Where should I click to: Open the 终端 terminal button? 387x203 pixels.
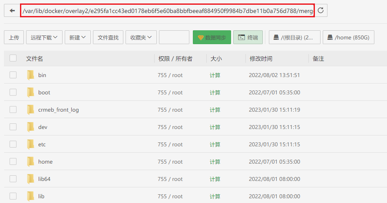click(248, 37)
